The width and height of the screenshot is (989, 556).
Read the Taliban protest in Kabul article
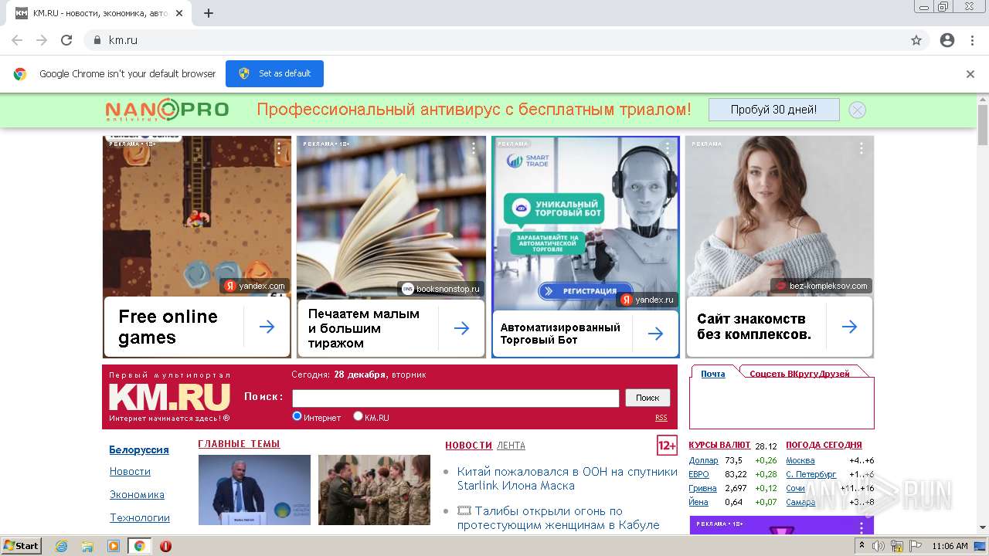tap(559, 518)
